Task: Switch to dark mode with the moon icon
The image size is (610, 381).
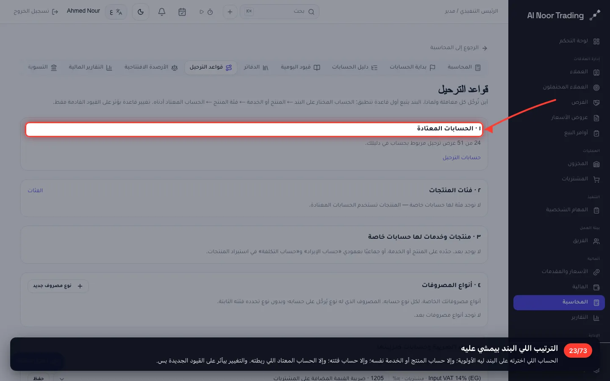Action: point(141,12)
